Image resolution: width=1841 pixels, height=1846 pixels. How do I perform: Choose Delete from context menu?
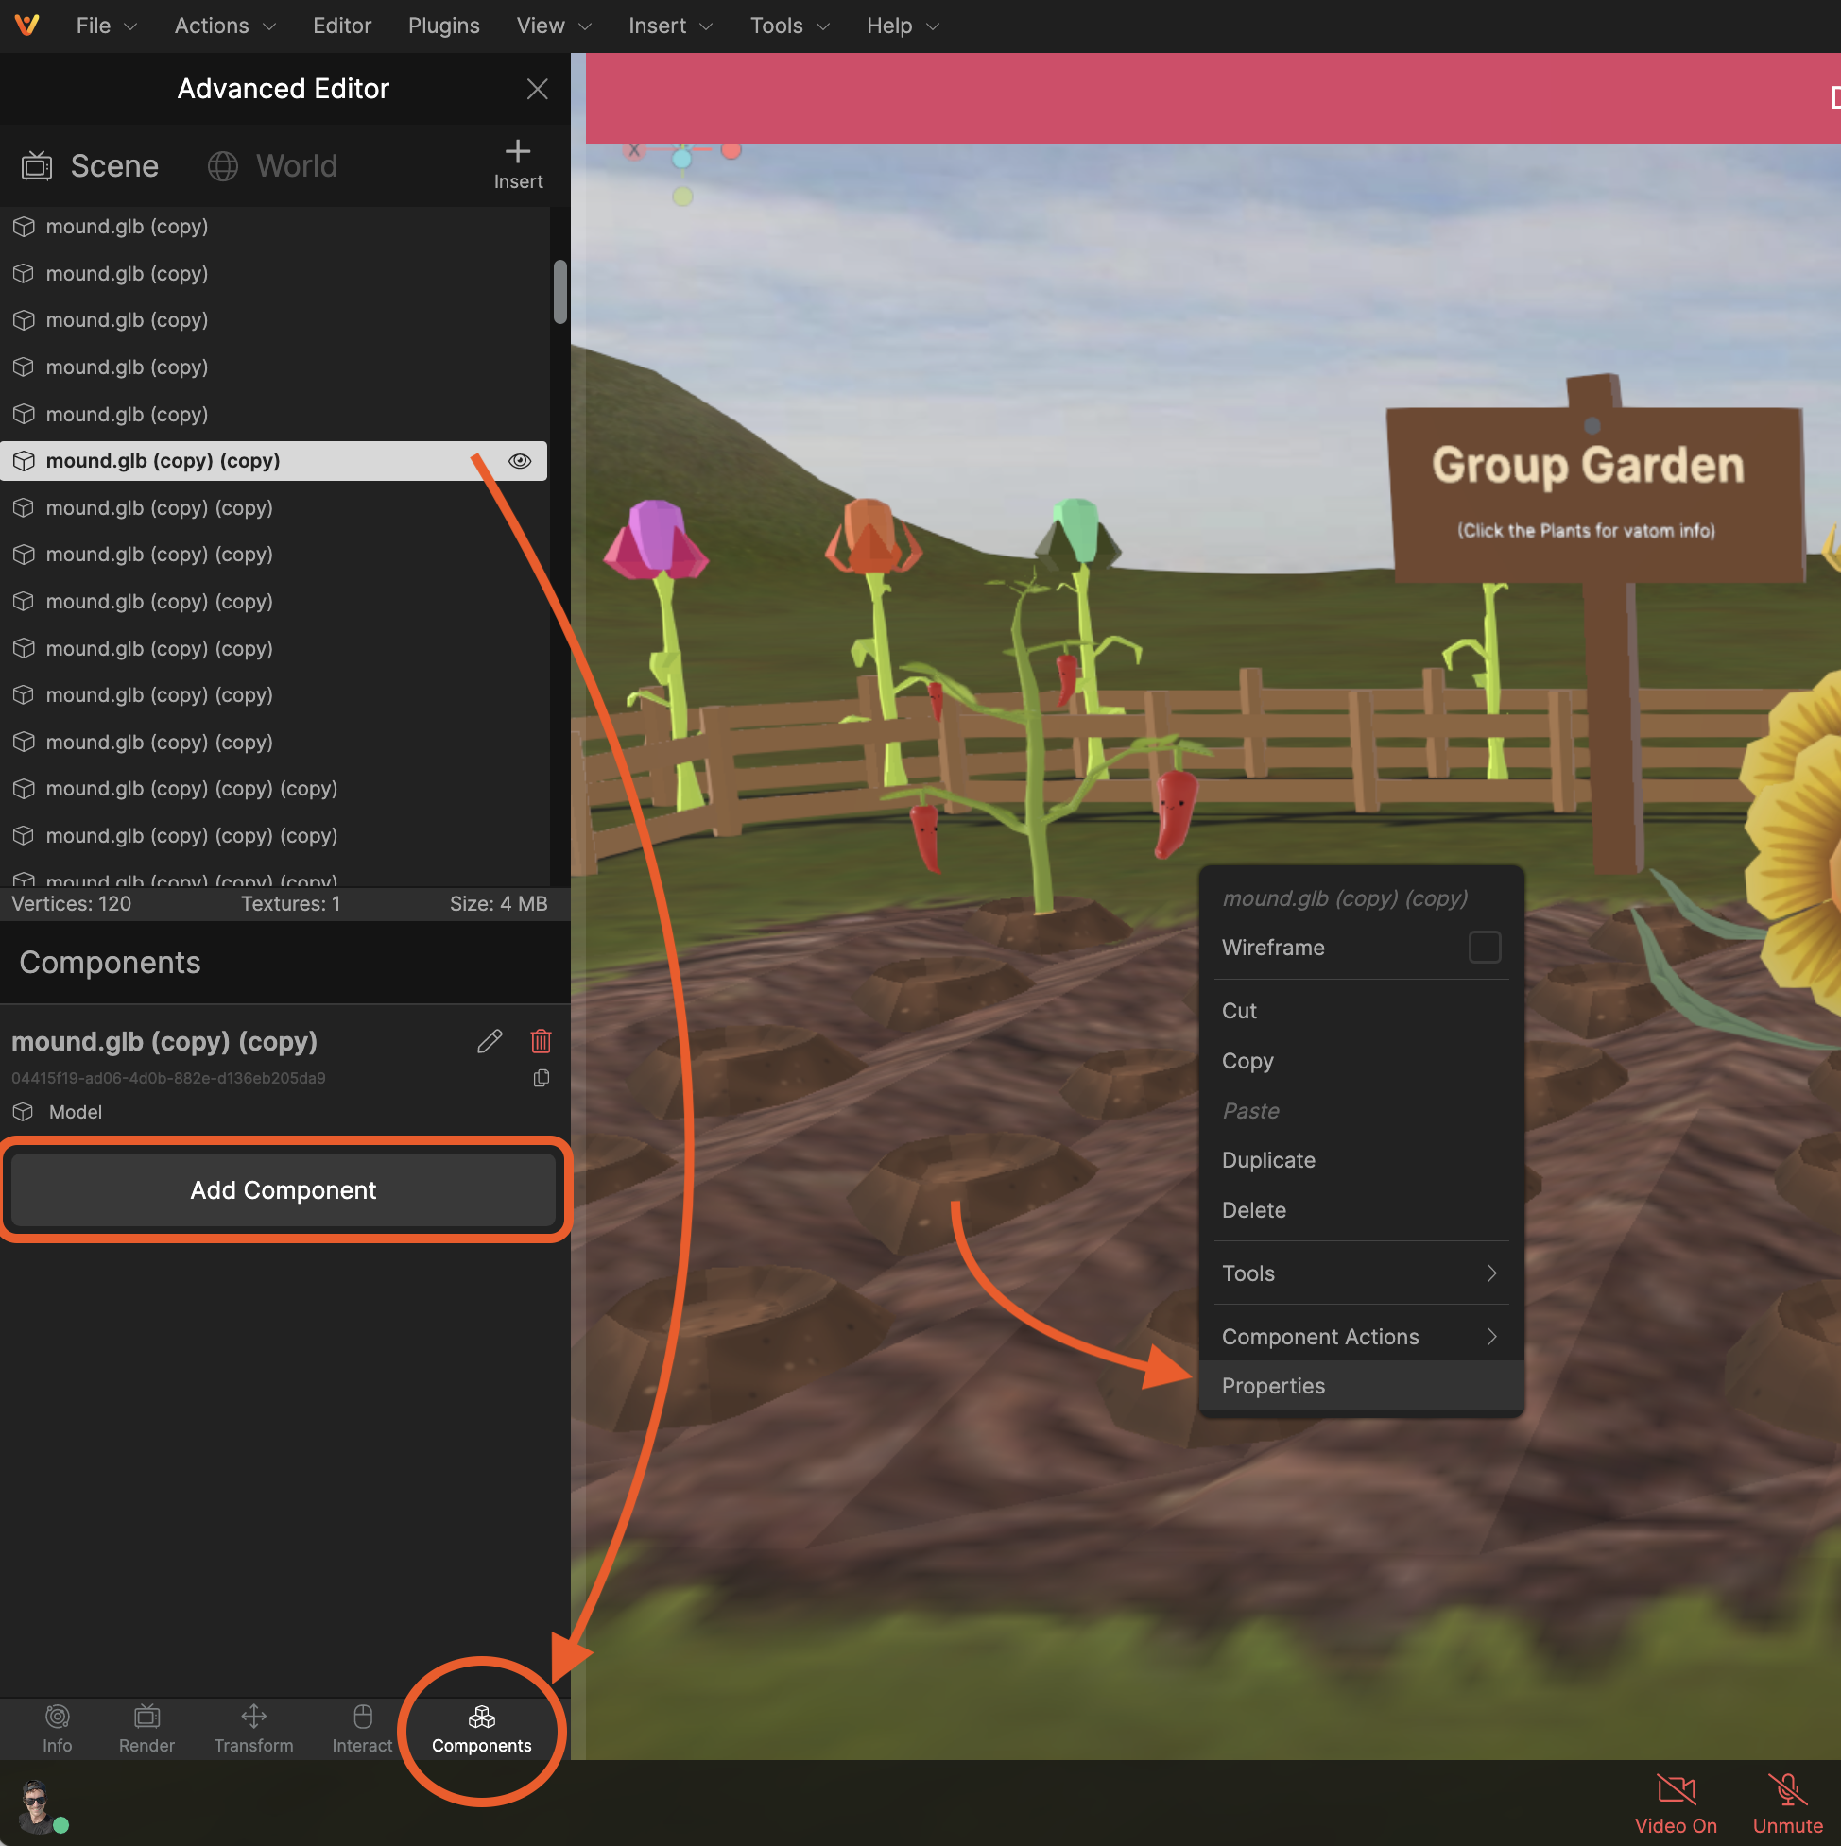pyautogui.click(x=1361, y=1209)
